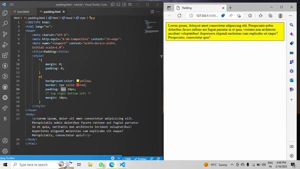Add an app to the Edge sidebar
The height and width of the screenshot is (169, 300).
pyautogui.click(x=292, y=100)
